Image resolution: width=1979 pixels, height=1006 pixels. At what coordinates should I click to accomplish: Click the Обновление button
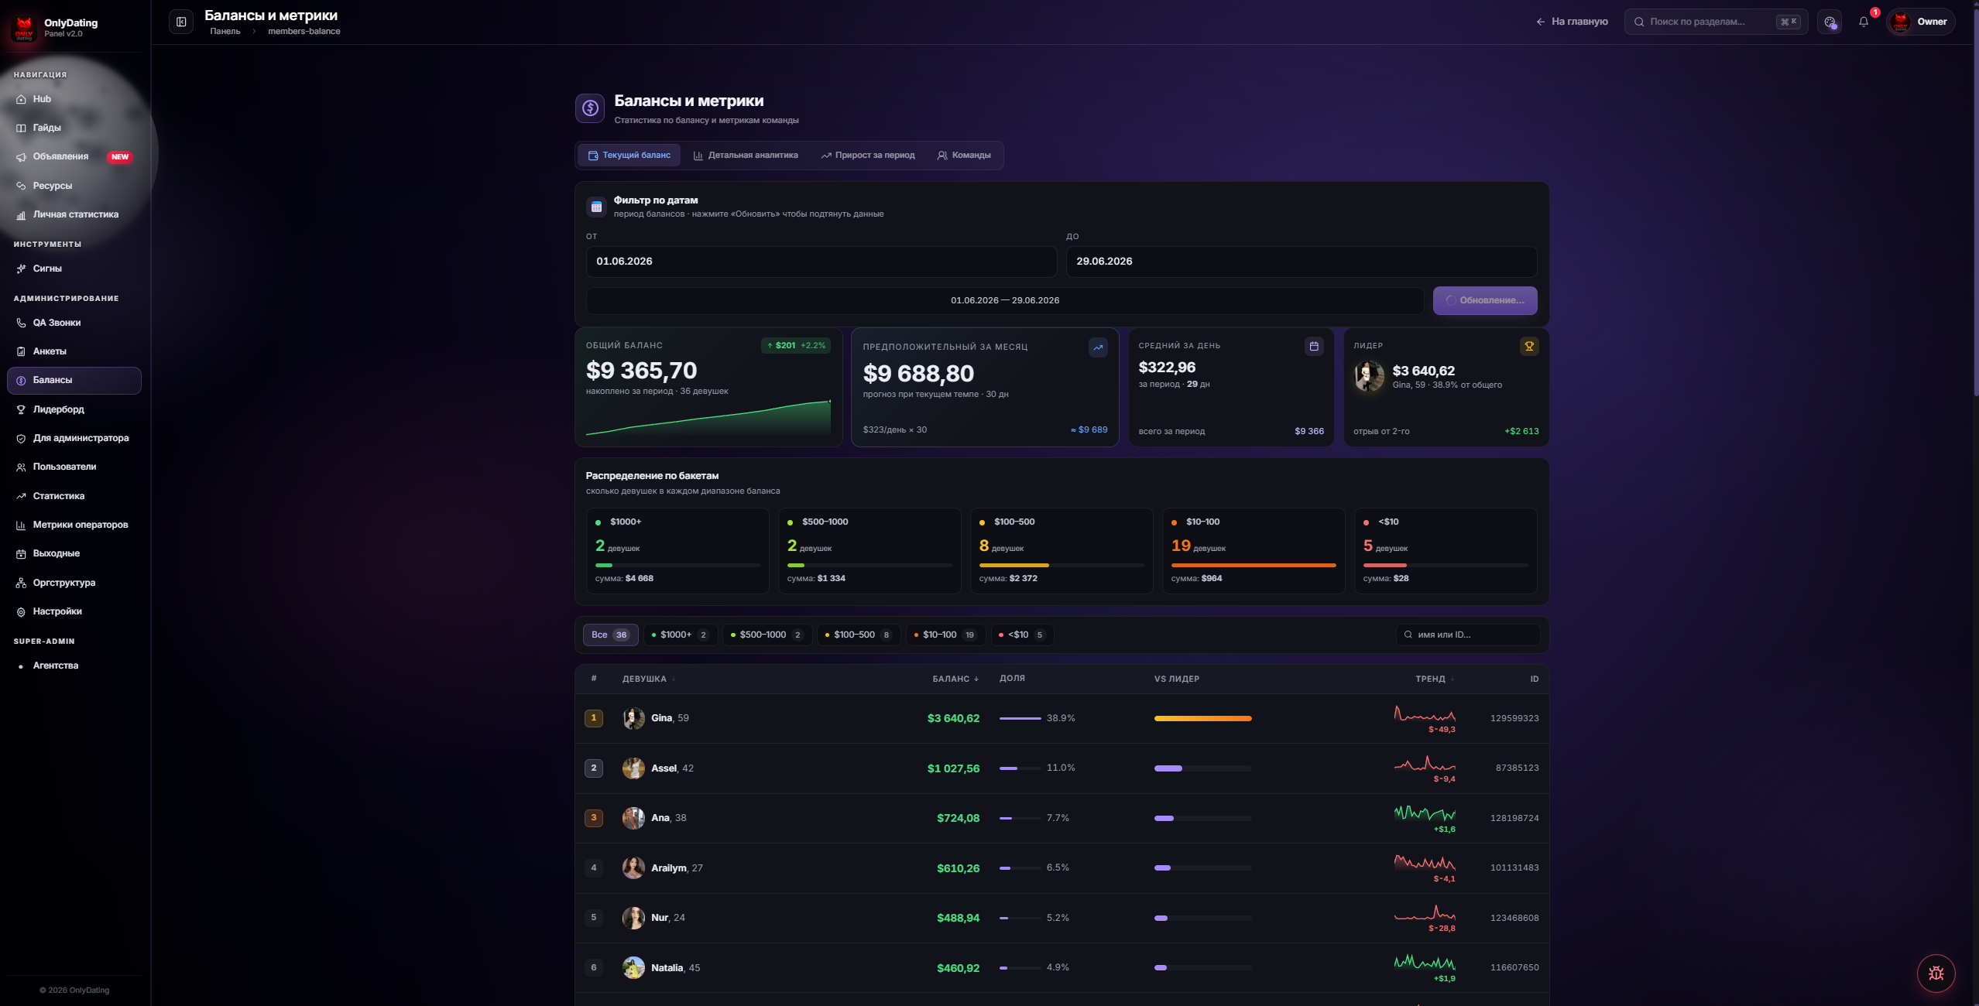coord(1484,300)
